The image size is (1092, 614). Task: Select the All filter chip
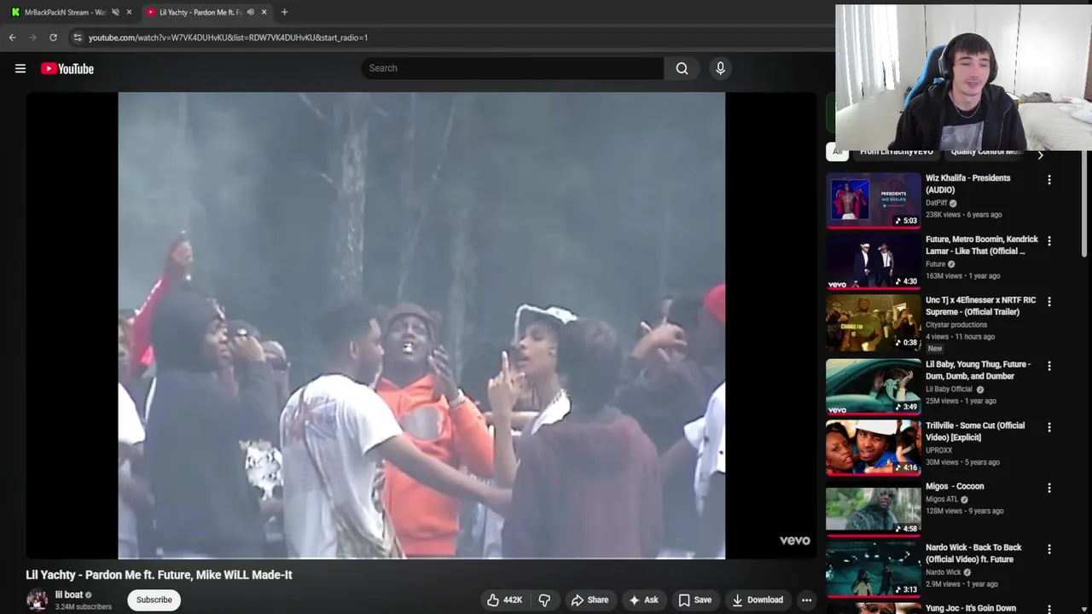[837, 153]
